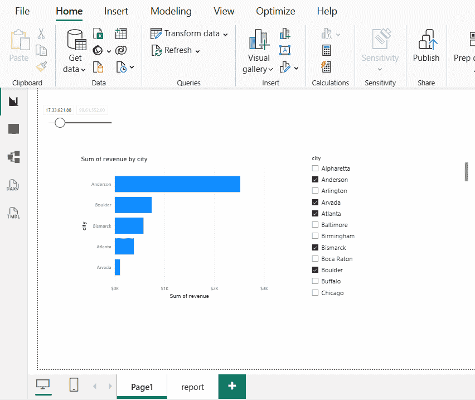Check the Baltimore checkbox

(x=315, y=224)
